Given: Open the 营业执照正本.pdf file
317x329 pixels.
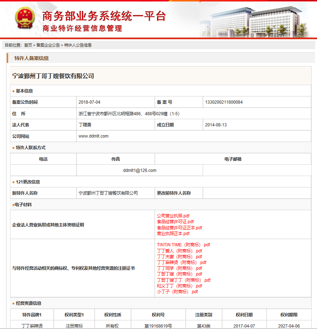Looking at the screenshot, I should [173, 234].
